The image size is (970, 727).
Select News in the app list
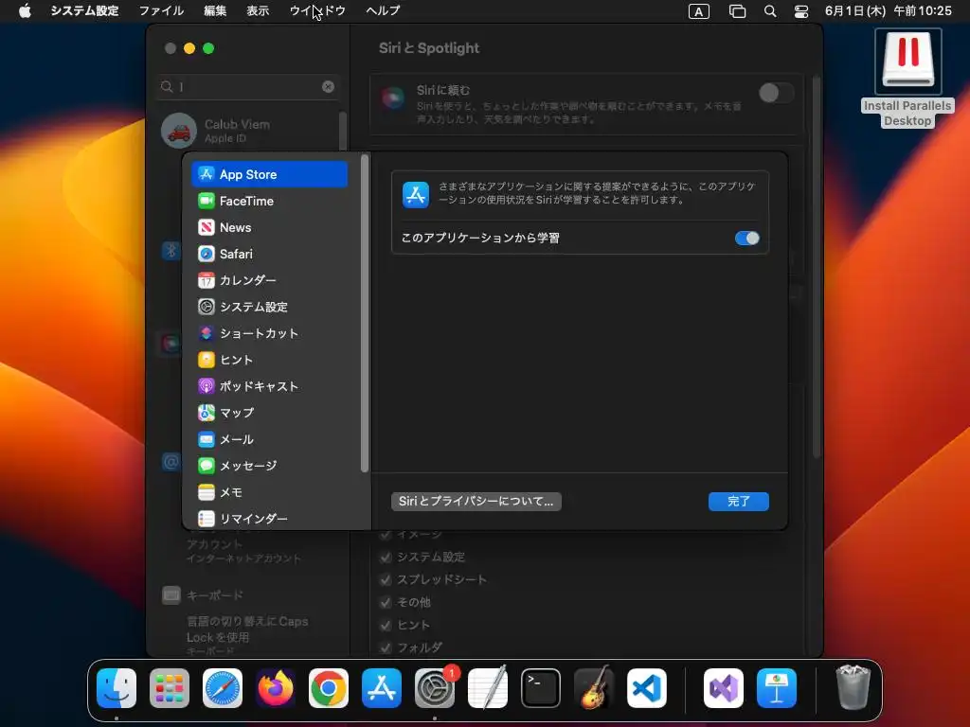click(270, 227)
